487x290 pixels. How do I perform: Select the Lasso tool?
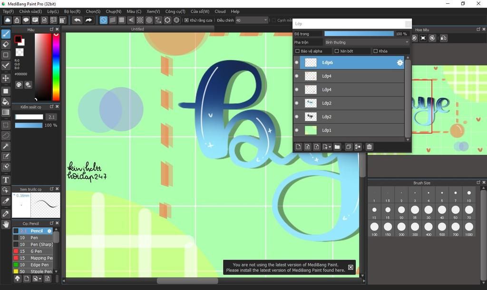[x=6, y=136]
